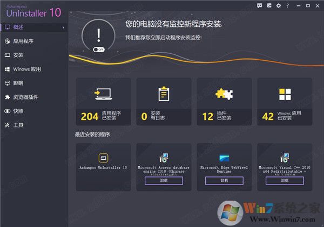Viewport: 324px width, 227px height.
Task: Open help with the question mark icon
Action: 288,6
